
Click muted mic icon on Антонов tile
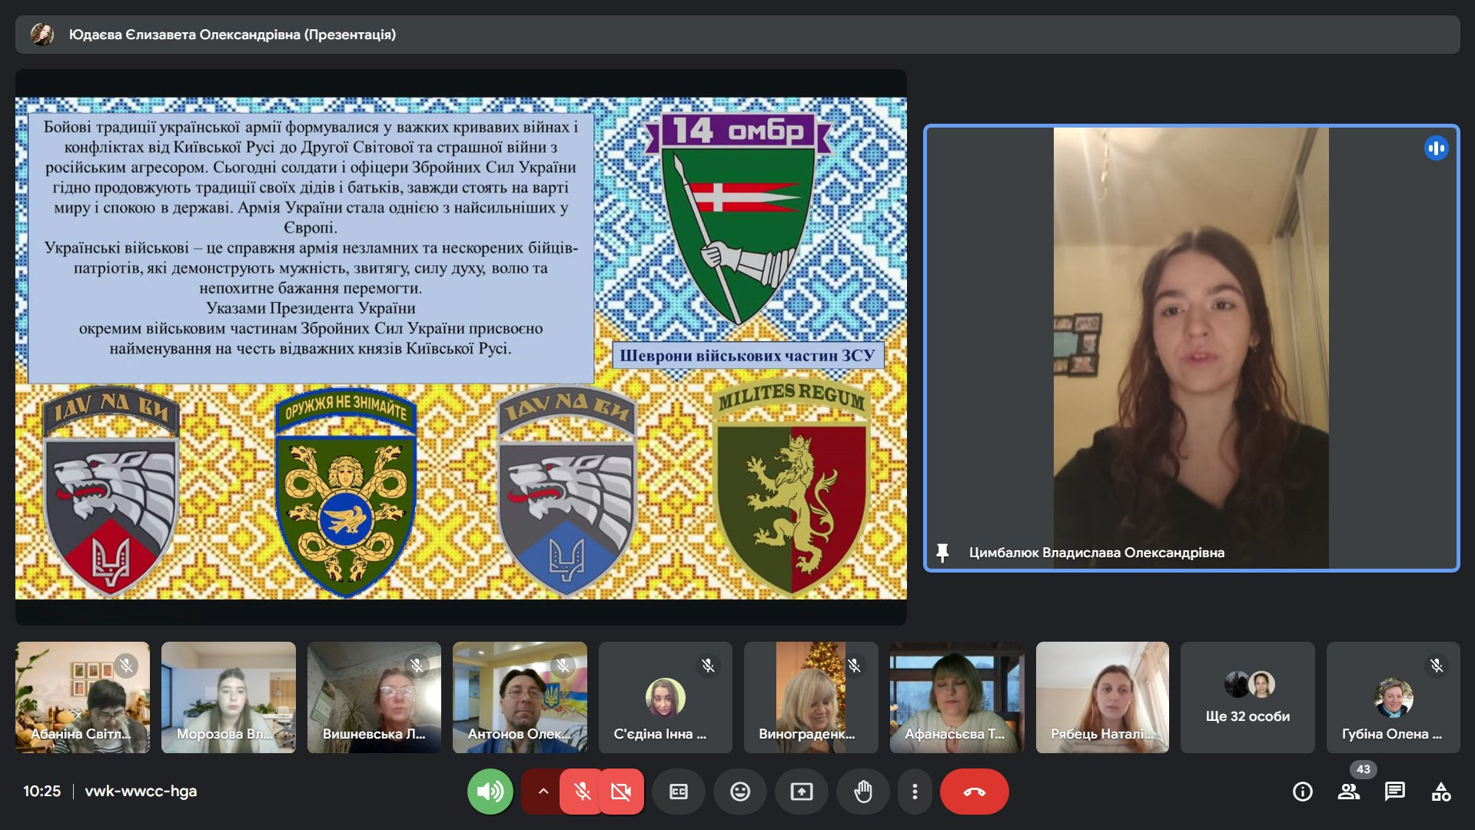coord(563,665)
